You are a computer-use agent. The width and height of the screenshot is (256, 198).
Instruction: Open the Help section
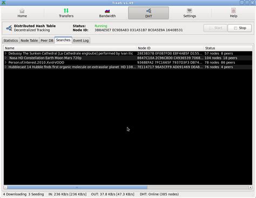233,13
